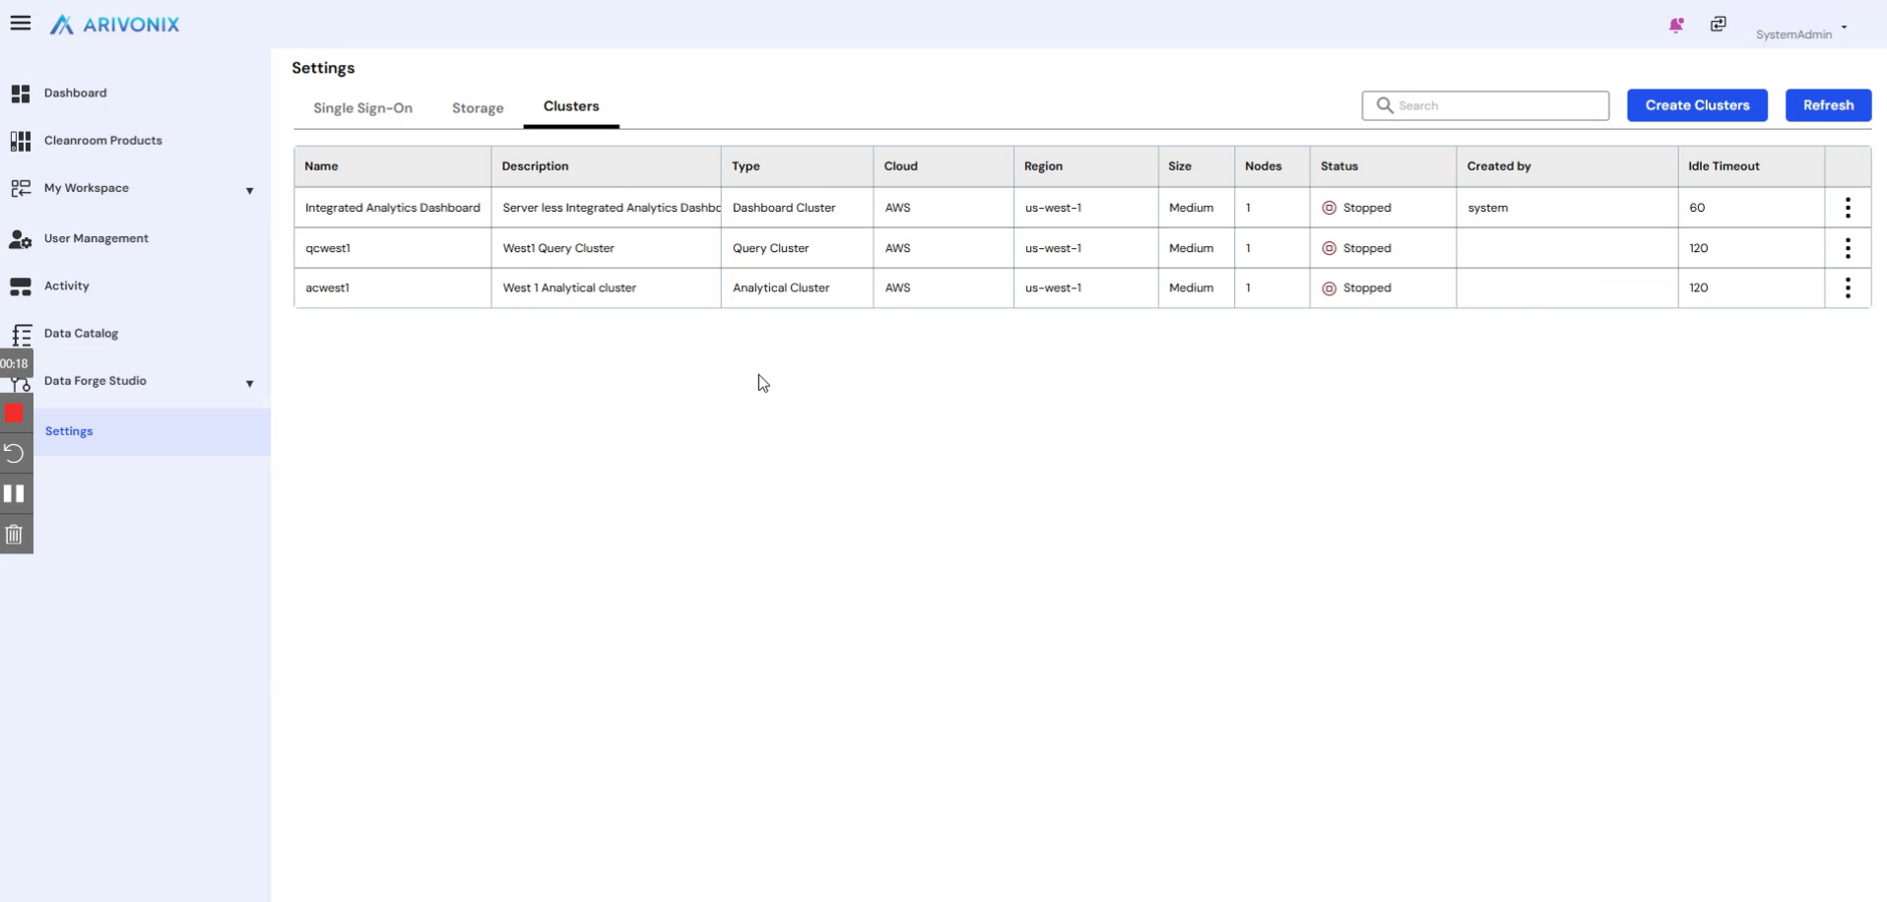
Task: Open the SystemAdmin user dropdown
Action: pos(1802,33)
